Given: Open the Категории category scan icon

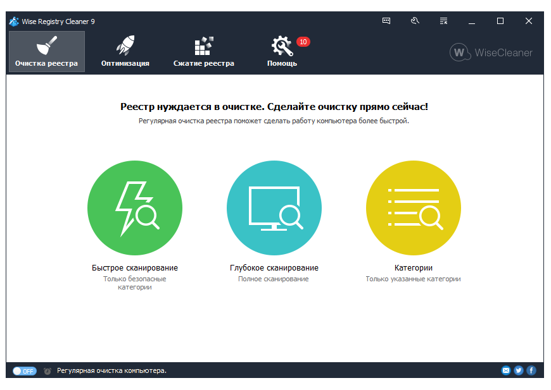Looking at the screenshot, I should click(413, 207).
